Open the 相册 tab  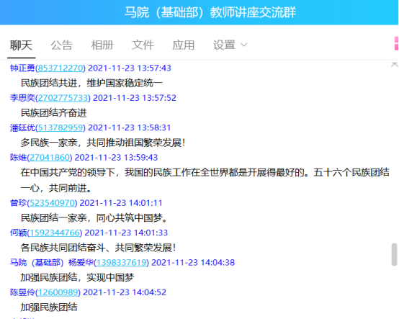click(x=102, y=45)
